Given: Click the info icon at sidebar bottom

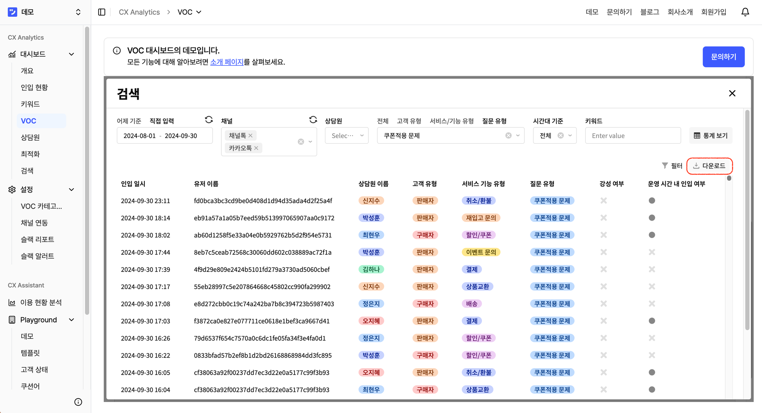Looking at the screenshot, I should click(78, 402).
